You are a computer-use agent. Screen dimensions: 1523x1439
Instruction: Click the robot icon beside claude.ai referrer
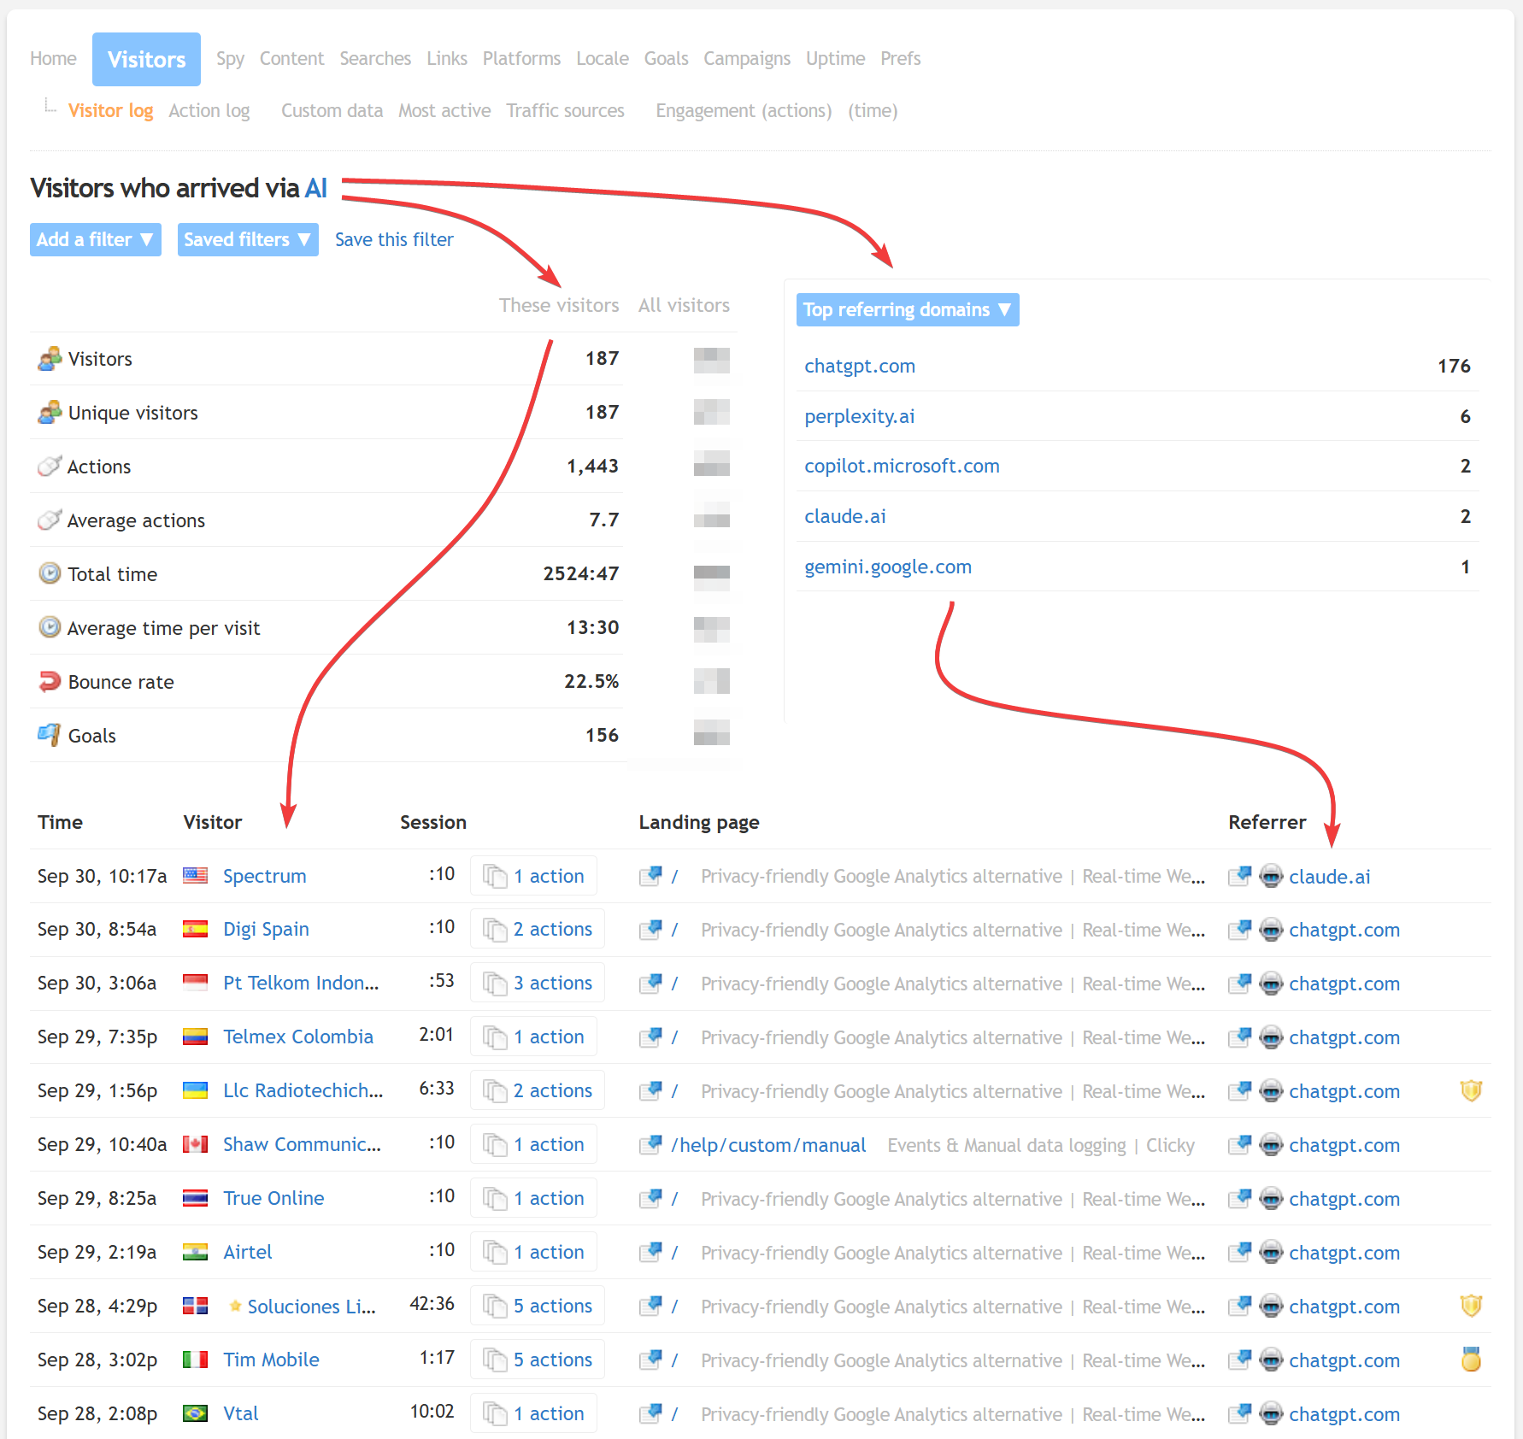point(1271,876)
